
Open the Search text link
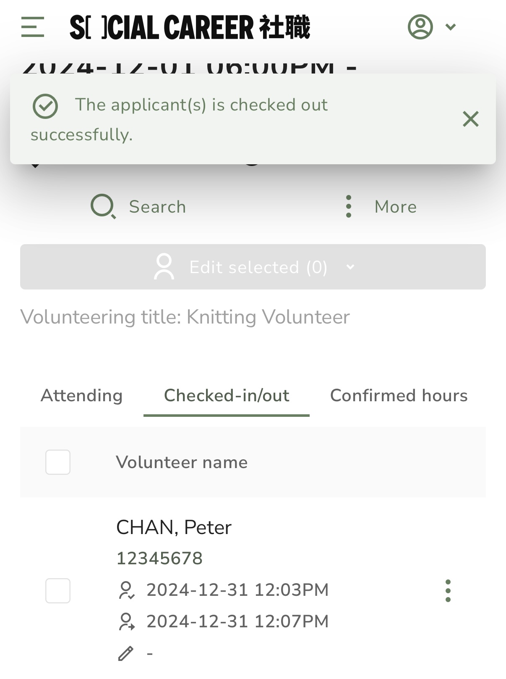click(x=157, y=207)
